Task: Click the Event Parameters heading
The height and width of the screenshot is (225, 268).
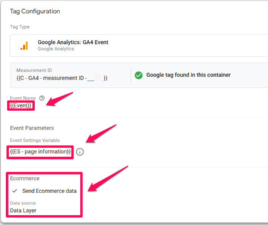Action: (32, 128)
